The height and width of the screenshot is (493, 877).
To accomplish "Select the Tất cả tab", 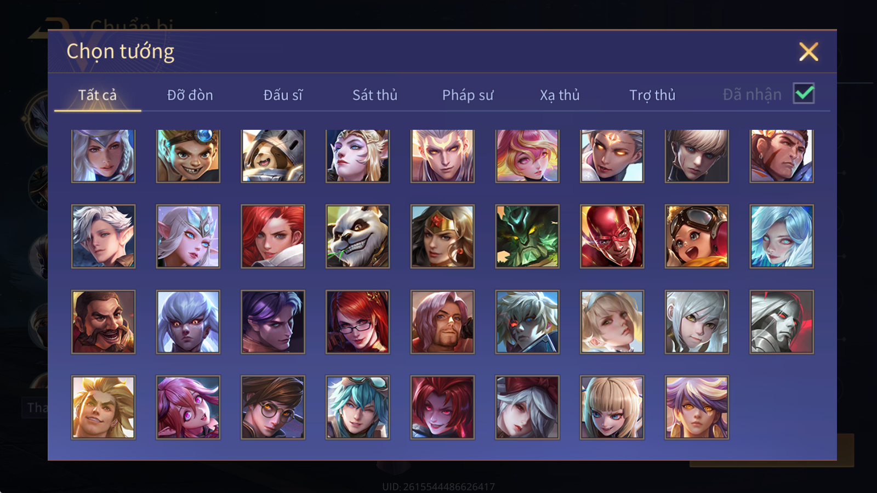I will tap(98, 95).
